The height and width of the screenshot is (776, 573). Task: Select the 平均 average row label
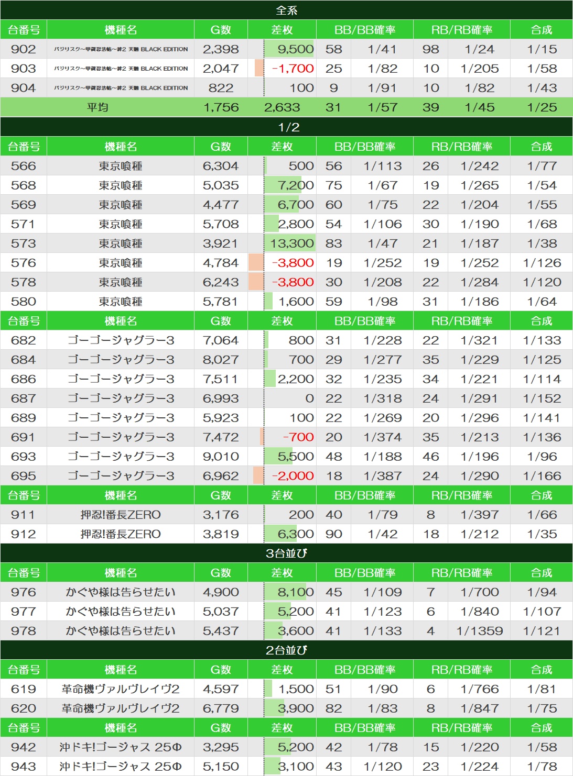pyautogui.click(x=98, y=107)
